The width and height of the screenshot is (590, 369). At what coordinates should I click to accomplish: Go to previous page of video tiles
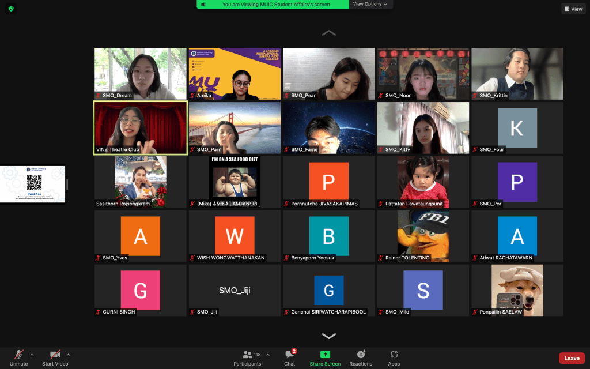pyautogui.click(x=328, y=33)
